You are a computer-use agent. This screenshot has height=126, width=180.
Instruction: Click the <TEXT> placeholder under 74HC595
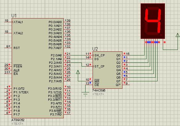pyautogui.click(x=98, y=94)
